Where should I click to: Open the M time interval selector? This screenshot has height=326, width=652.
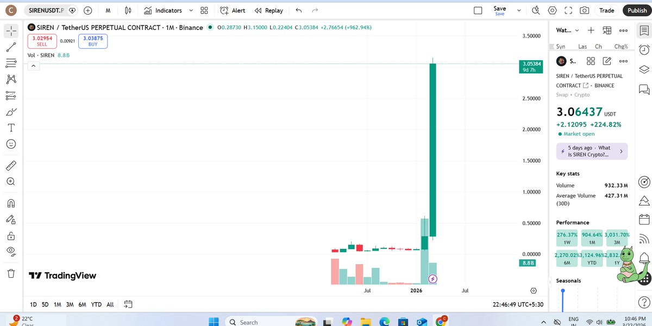coord(108,10)
